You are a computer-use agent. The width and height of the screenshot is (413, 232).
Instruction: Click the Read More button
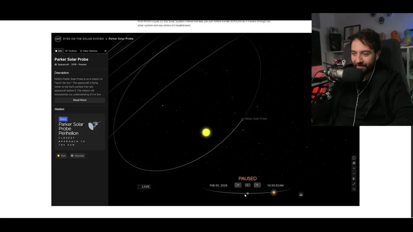(x=80, y=100)
